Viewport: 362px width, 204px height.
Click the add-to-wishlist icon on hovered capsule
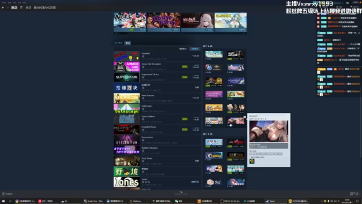pos(245,117)
